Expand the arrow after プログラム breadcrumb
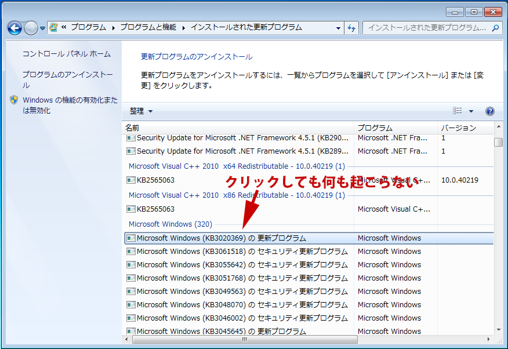This screenshot has width=508, height=349. [x=114, y=28]
